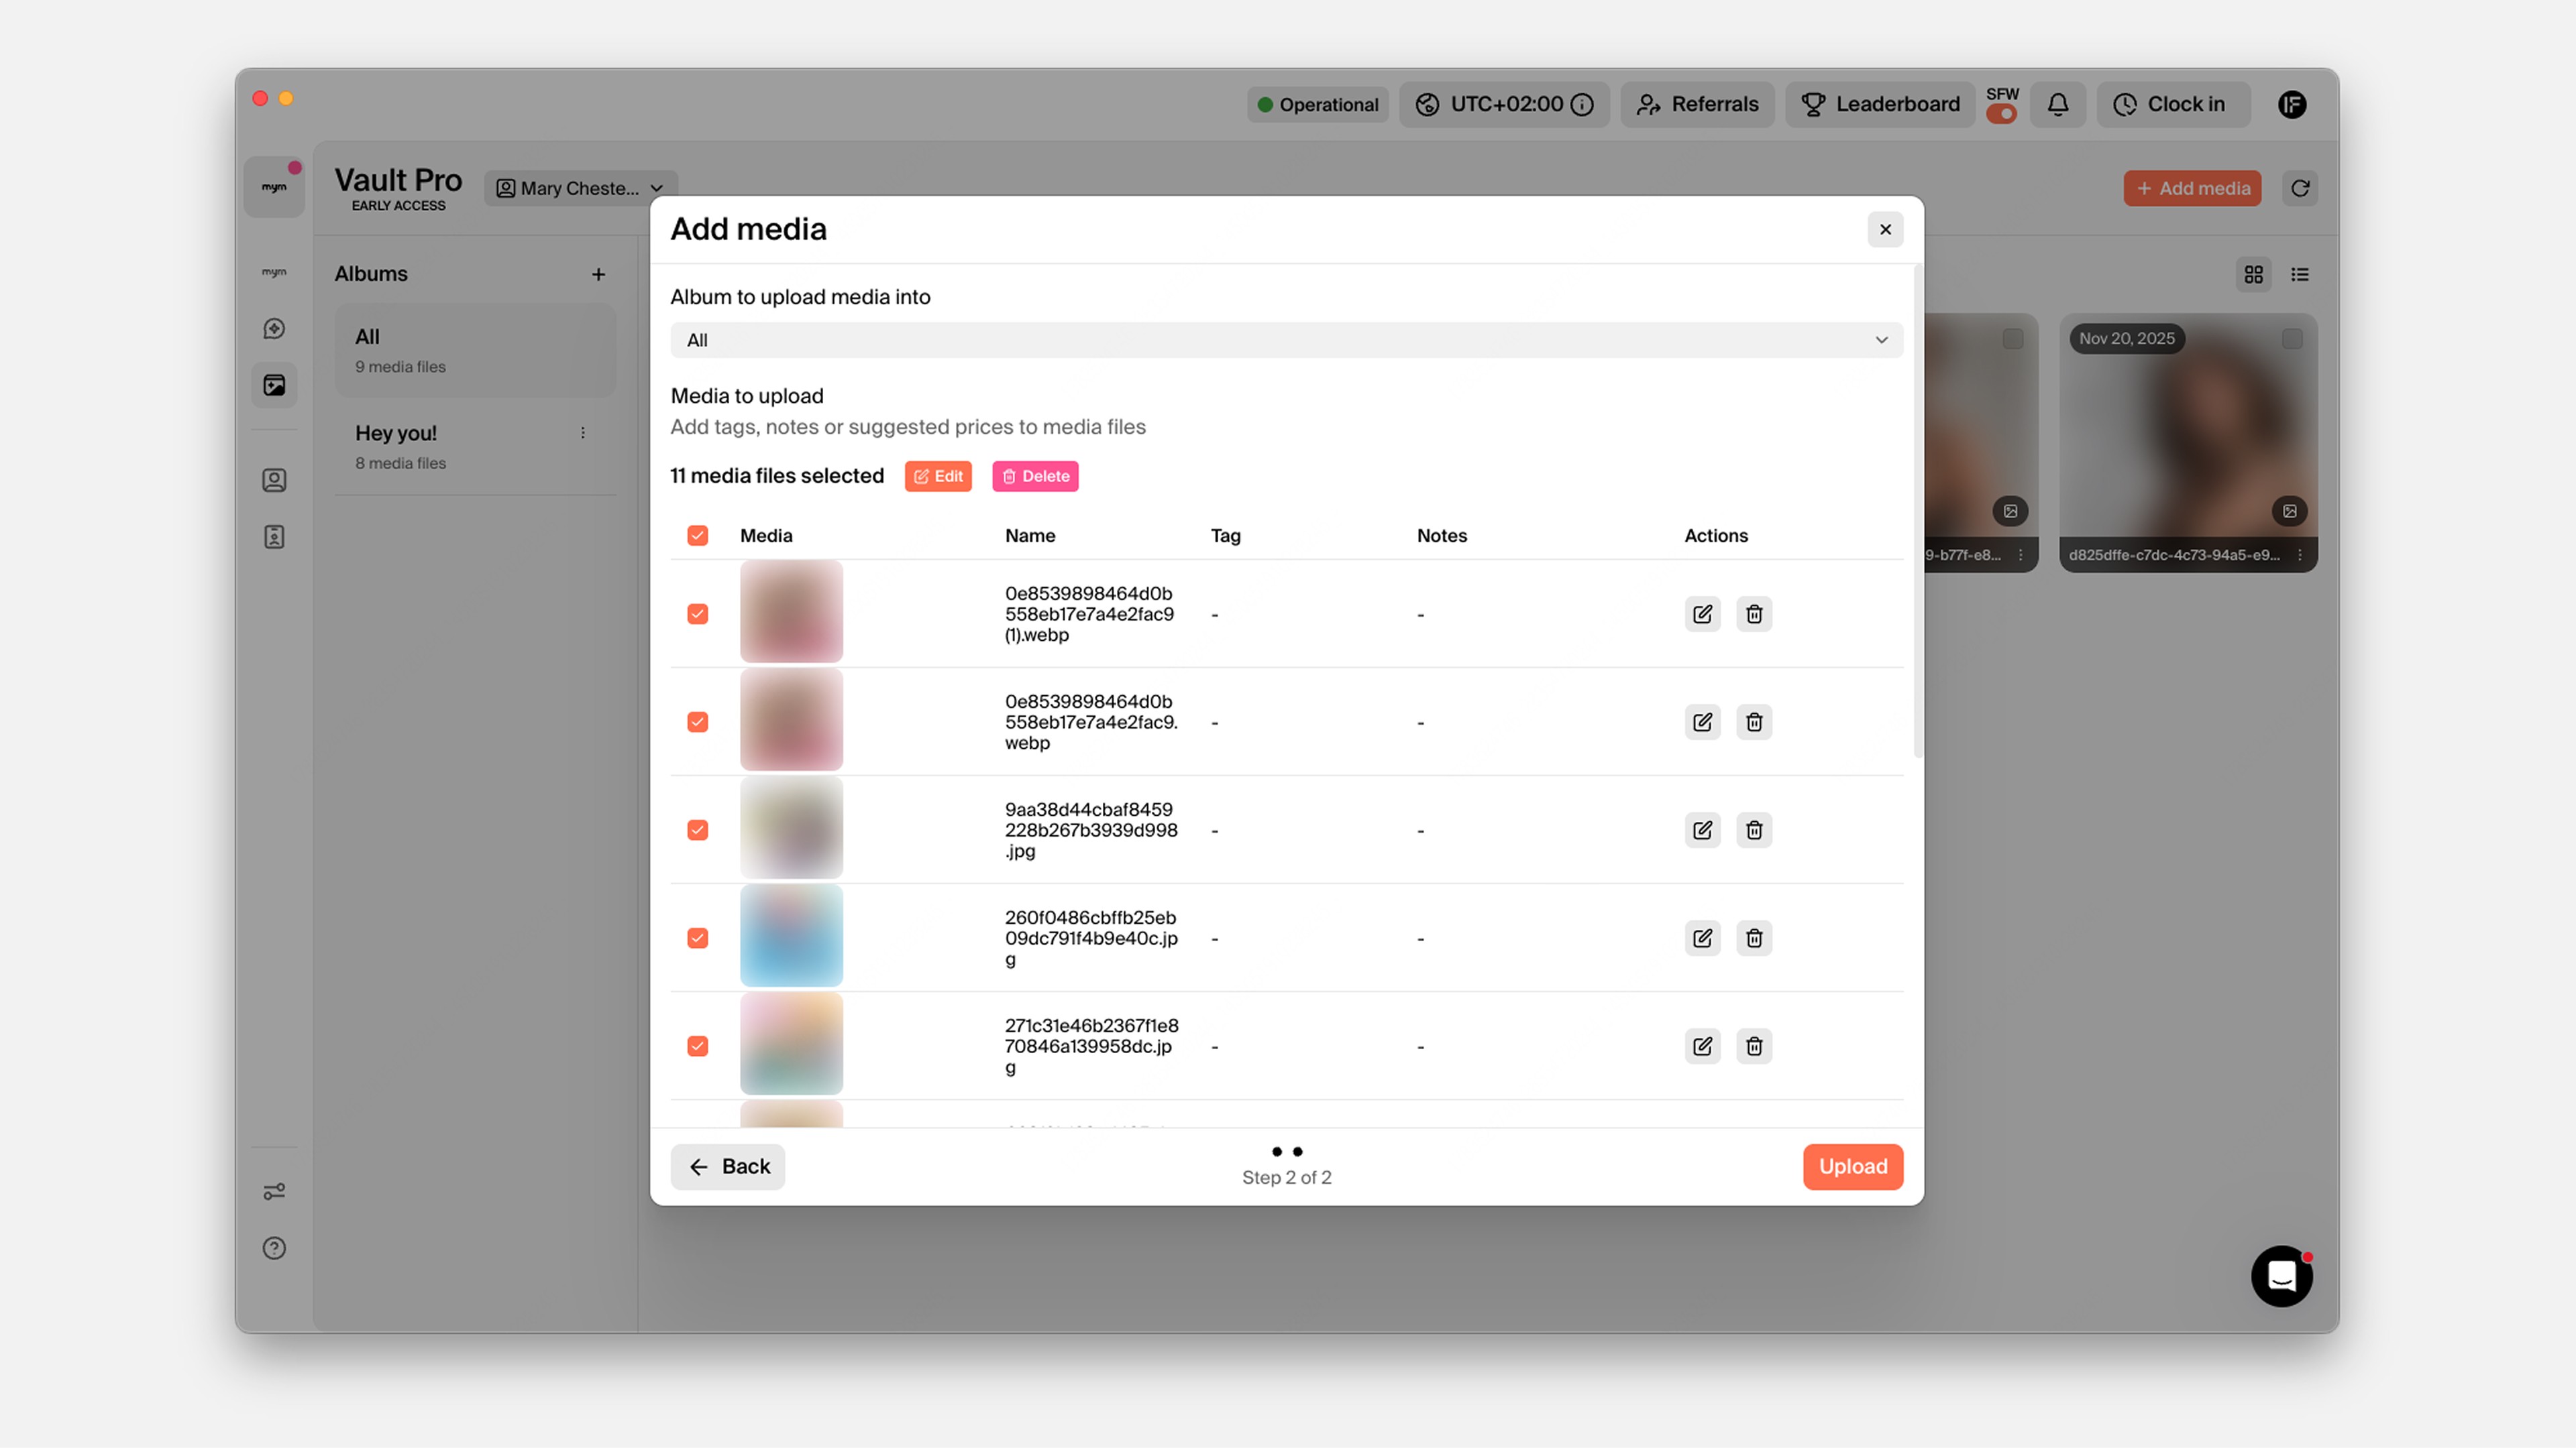Click Edit for selected media files
Viewport: 2576px width, 1448px height.
tap(938, 476)
